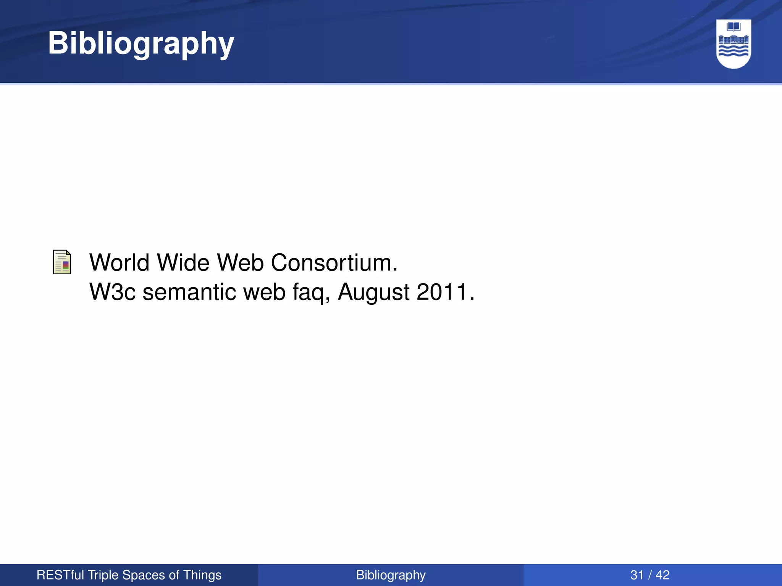Click footer 'RESTful Triple Spaces of Things'

129,575
